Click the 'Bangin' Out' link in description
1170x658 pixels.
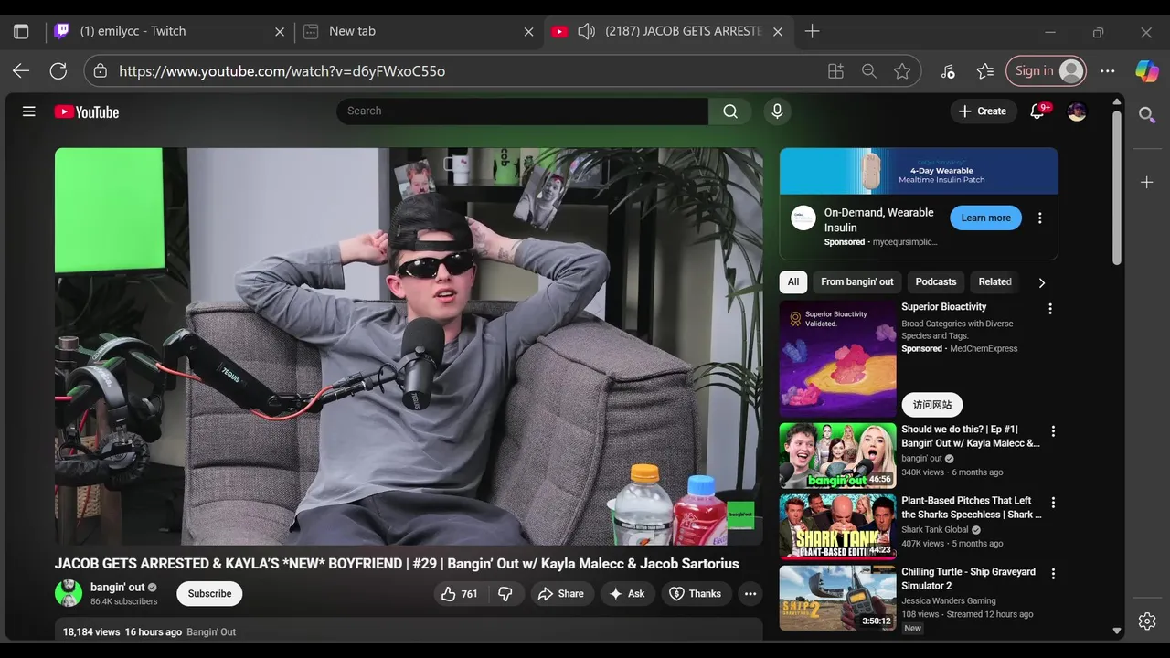[211, 632]
